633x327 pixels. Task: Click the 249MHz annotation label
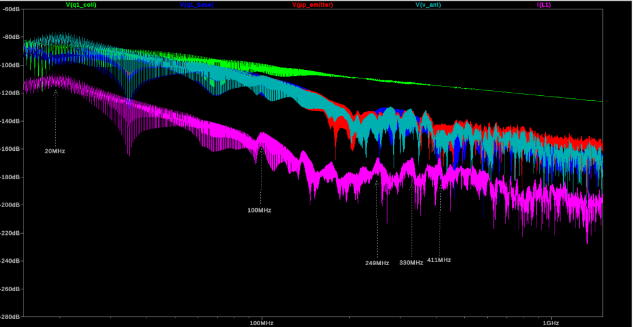click(x=377, y=263)
